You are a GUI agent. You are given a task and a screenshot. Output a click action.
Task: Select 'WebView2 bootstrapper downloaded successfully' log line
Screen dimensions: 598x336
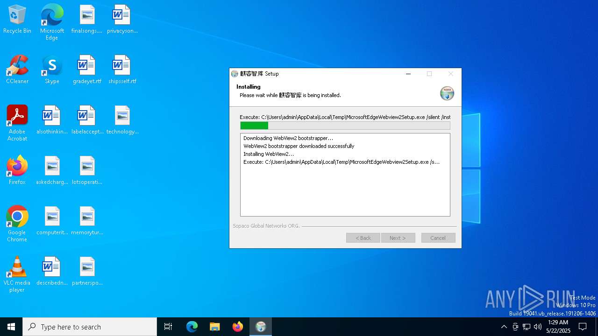[x=299, y=146]
